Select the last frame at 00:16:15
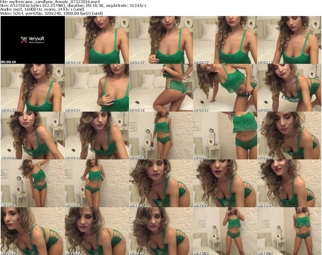Image resolution: width=322 pixels, height=255 pixels. [x=289, y=231]
